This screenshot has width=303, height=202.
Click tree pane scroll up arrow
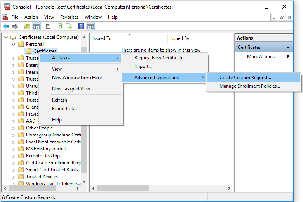[84, 37]
